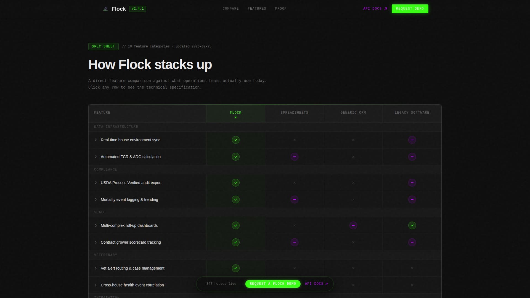Open the Proof nav item

click(x=280, y=9)
